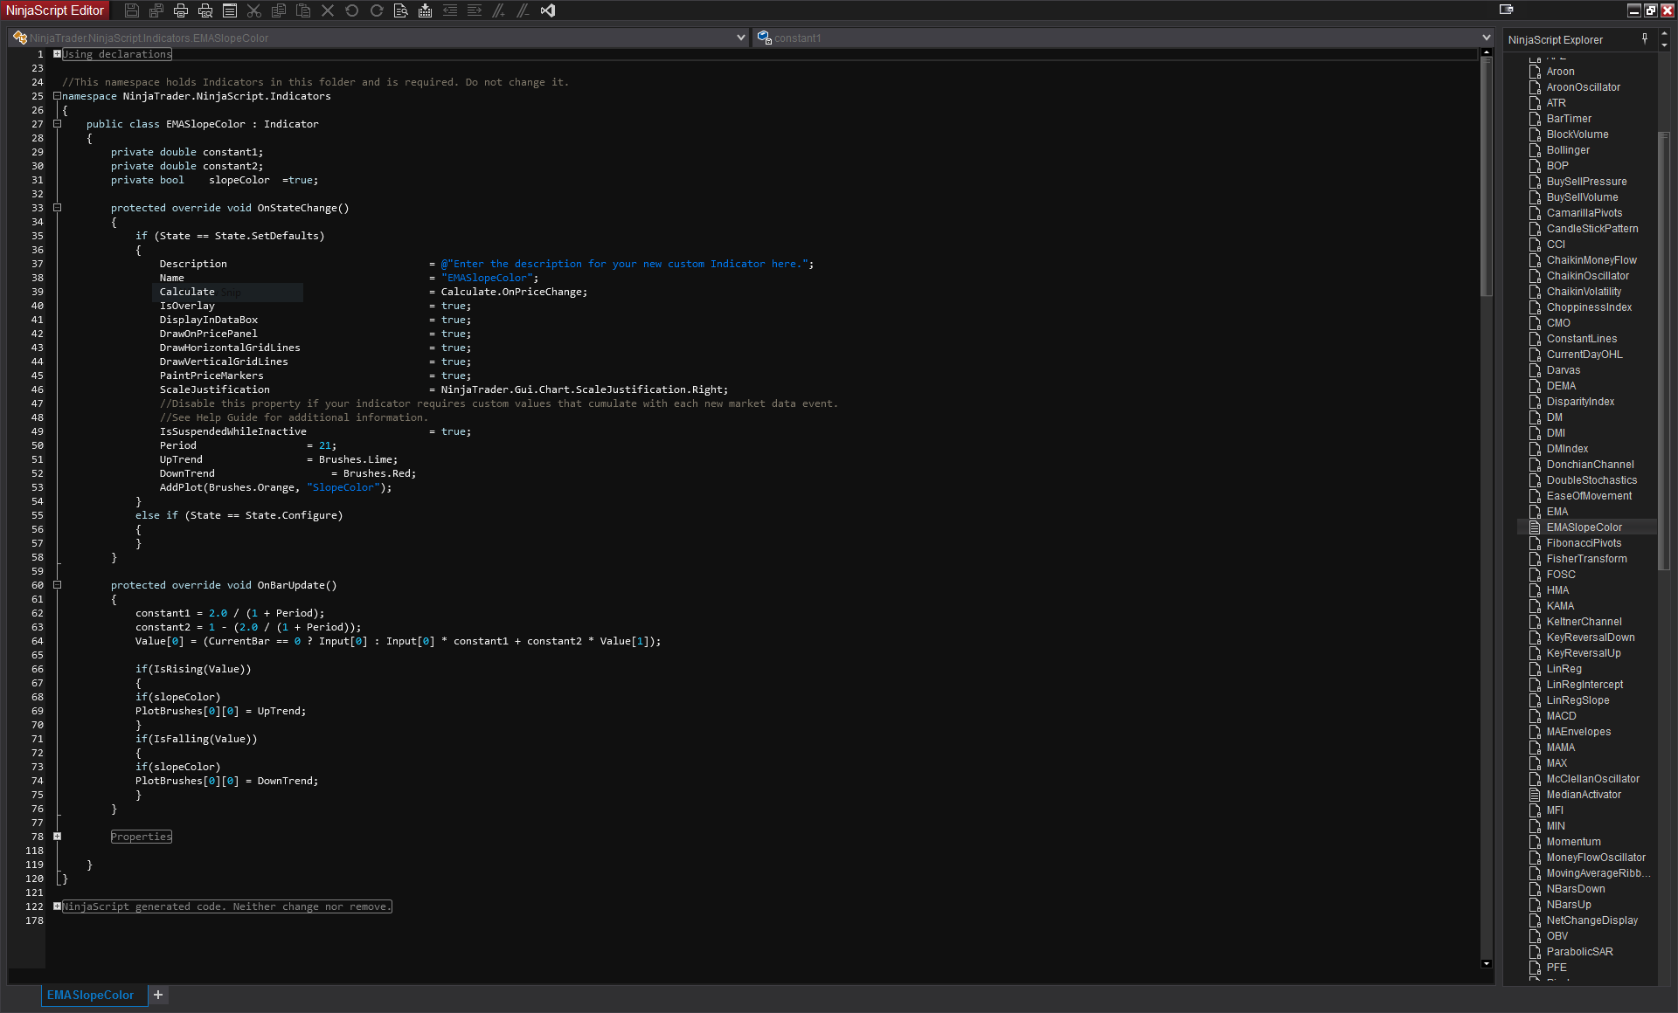Expand the collapsed Properties region
Screen dimensions: 1678x1013
click(x=58, y=837)
